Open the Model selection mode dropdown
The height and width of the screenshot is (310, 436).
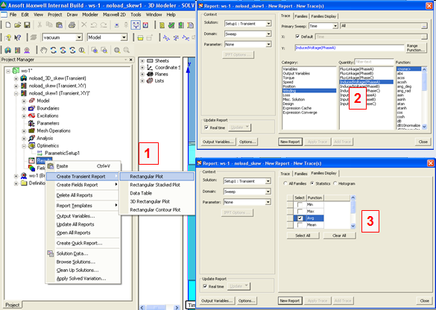pos(124,37)
